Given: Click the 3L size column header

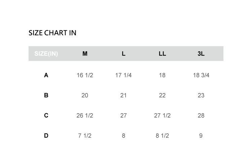Looking at the screenshot, I should (201, 54).
